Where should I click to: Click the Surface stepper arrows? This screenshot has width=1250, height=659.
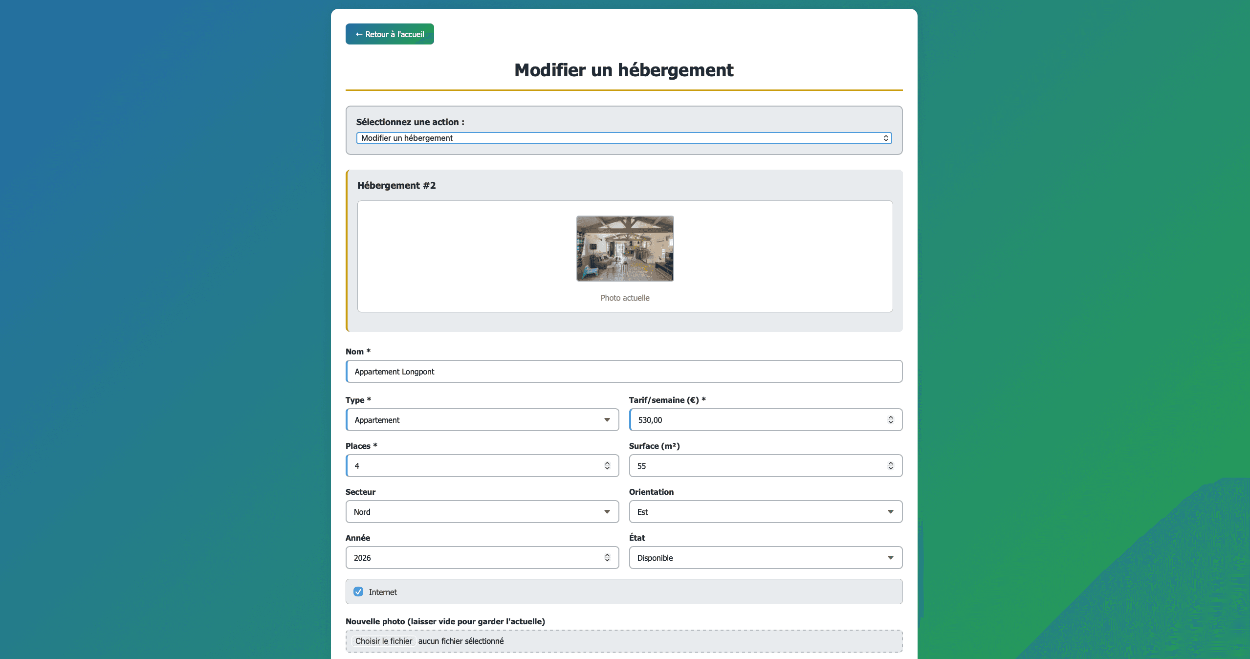(x=890, y=466)
